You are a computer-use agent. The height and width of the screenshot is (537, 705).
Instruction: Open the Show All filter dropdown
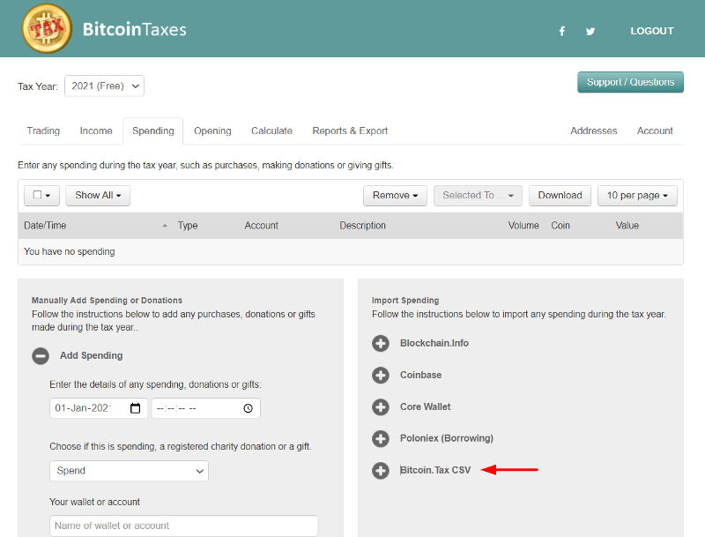pyautogui.click(x=98, y=196)
